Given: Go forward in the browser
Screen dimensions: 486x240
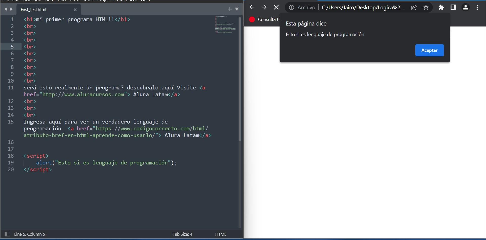Looking at the screenshot, I should click(x=264, y=7).
